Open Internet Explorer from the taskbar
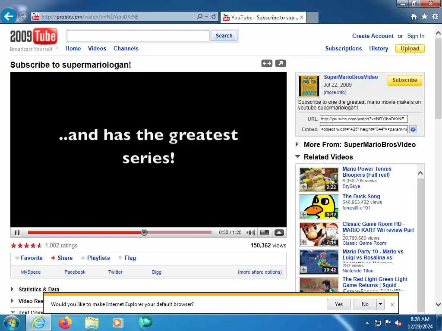The height and width of the screenshot is (331, 442). (x=38, y=322)
